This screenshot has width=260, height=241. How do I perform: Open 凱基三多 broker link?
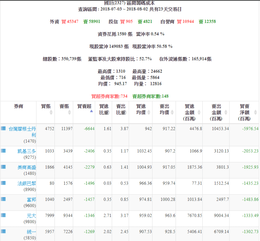tap(27, 151)
